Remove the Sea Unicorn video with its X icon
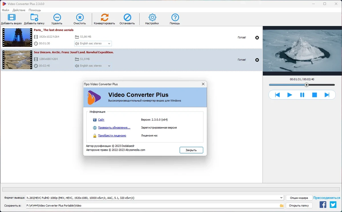342x212 pixels. (x=257, y=60)
